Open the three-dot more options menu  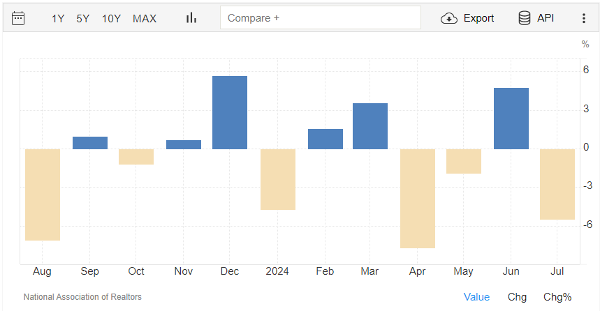pyautogui.click(x=584, y=18)
